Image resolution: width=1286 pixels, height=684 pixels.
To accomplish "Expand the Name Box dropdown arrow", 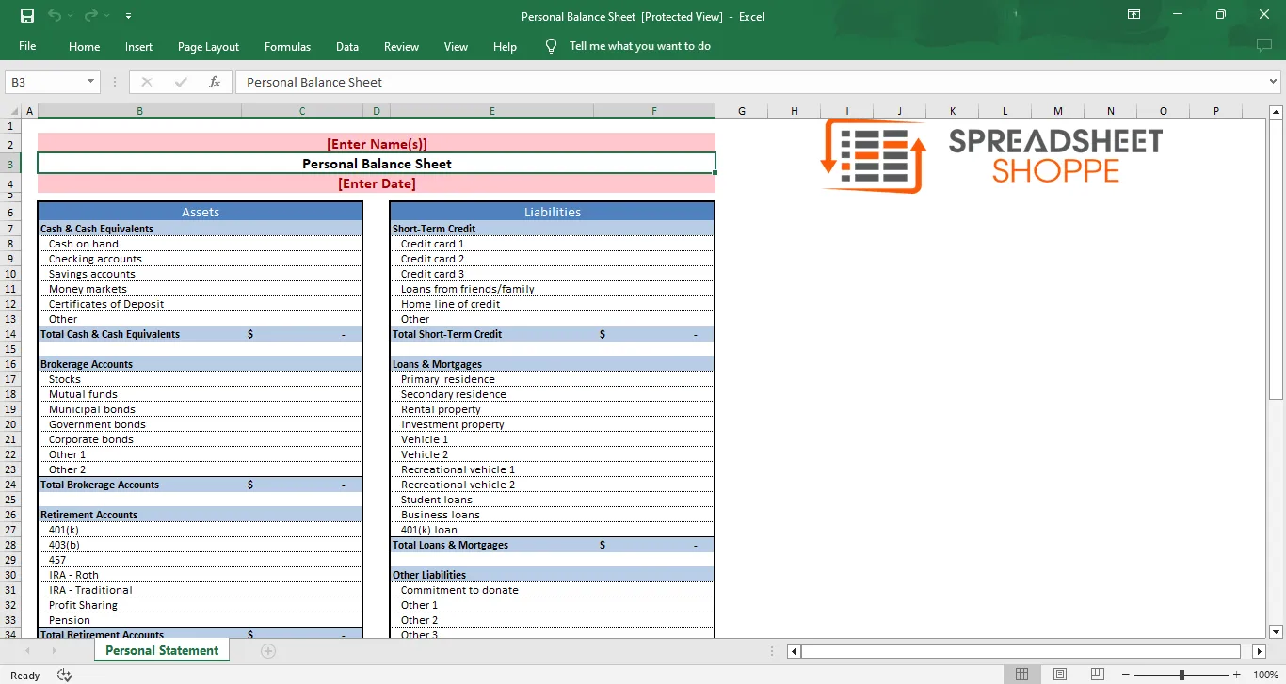I will coord(91,82).
